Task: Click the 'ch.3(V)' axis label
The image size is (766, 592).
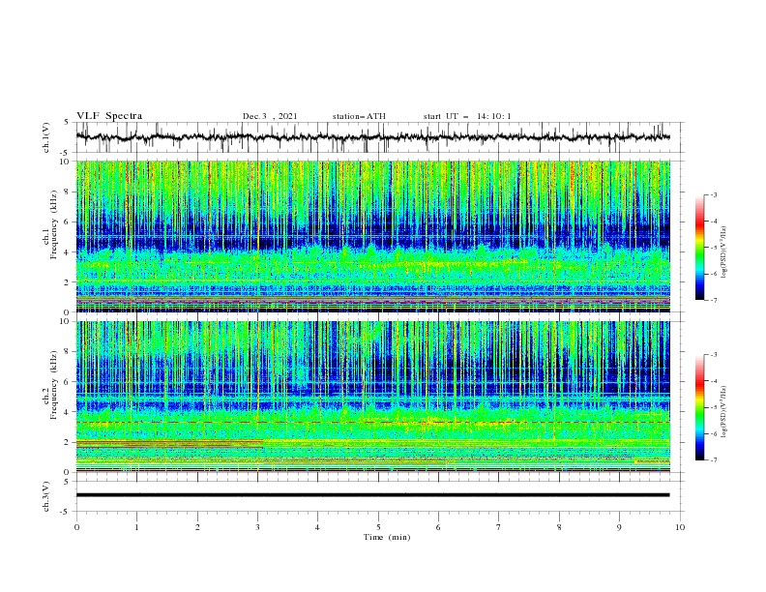Action: click(x=46, y=496)
